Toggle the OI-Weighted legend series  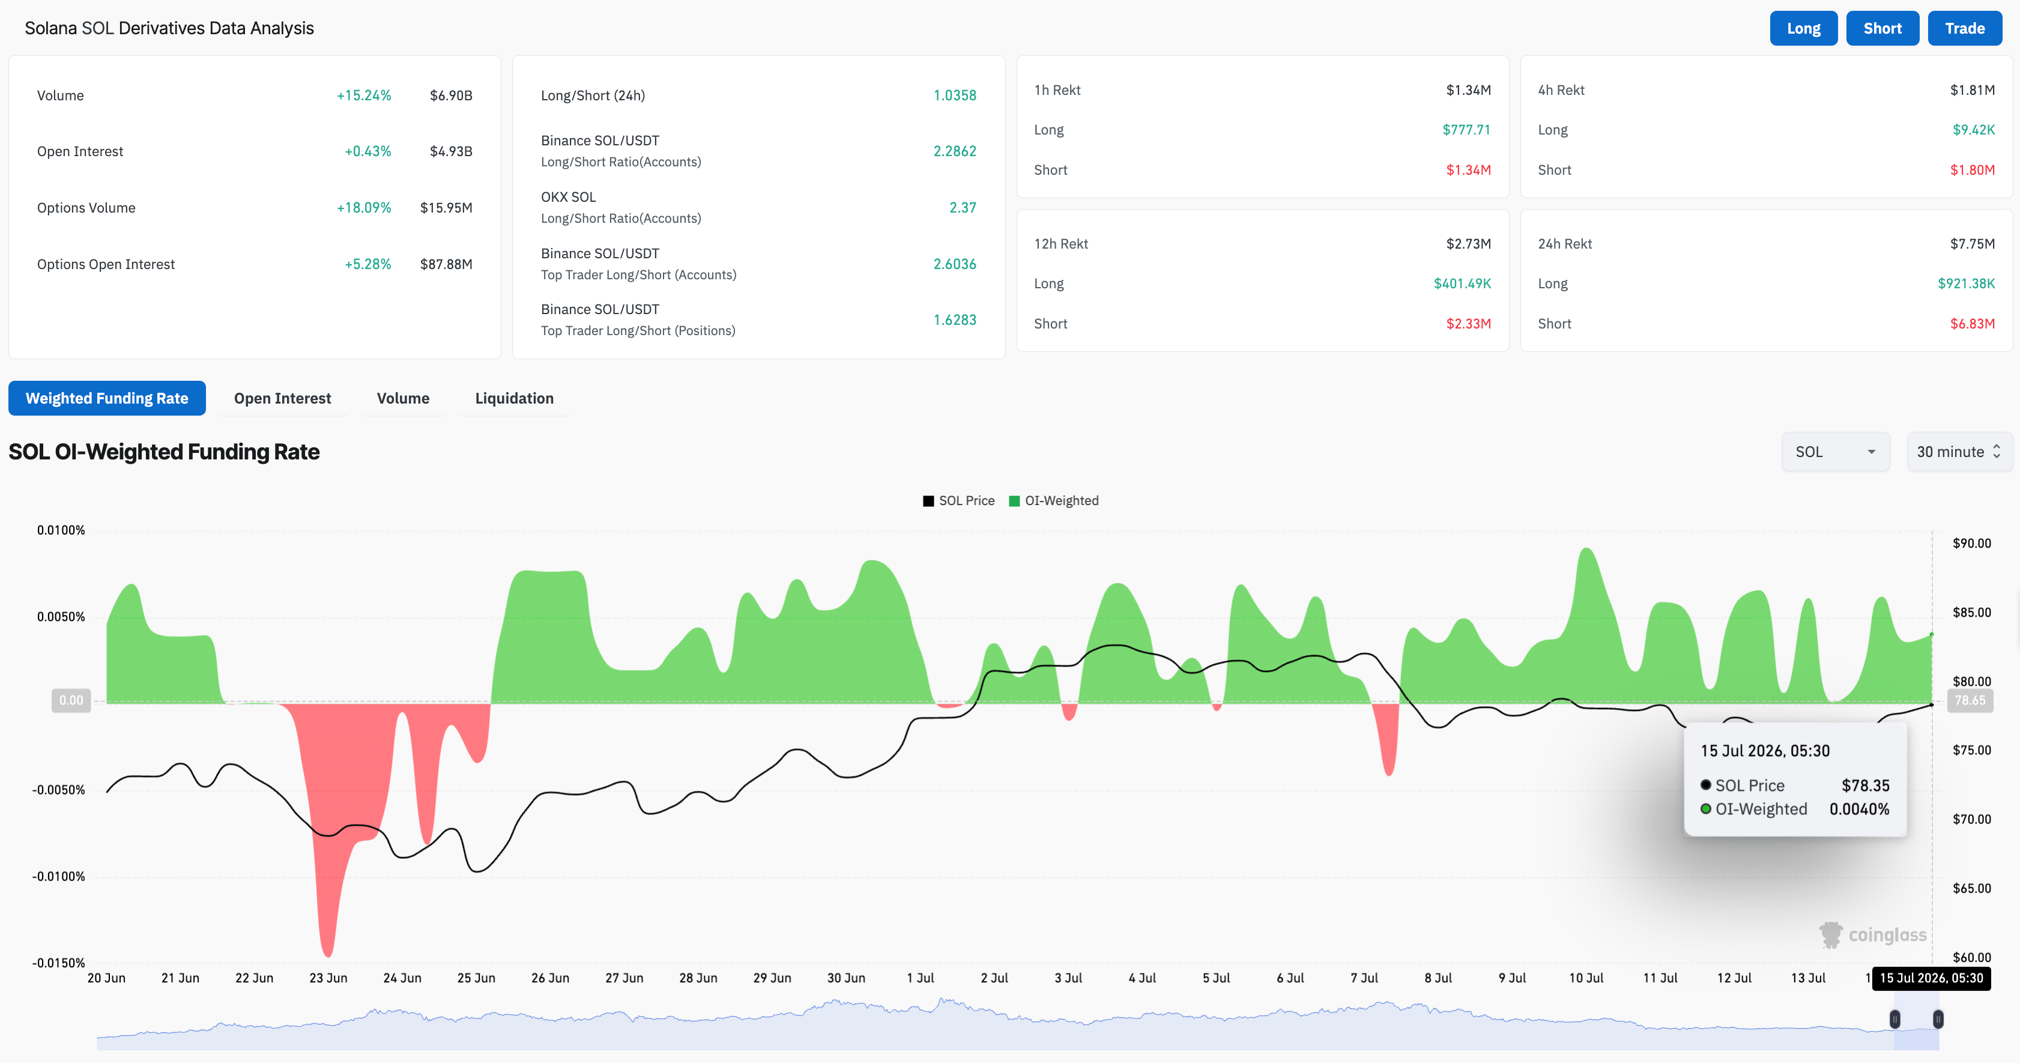point(1053,500)
